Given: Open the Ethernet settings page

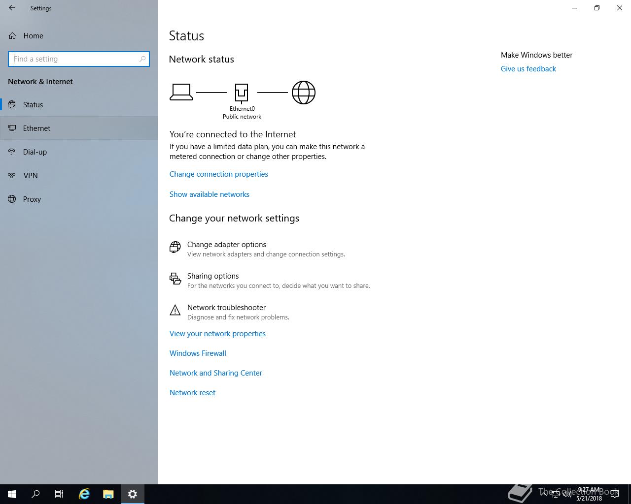Looking at the screenshot, I should click(79, 128).
